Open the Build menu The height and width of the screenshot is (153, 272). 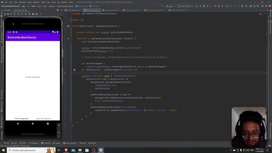click(43, 2)
